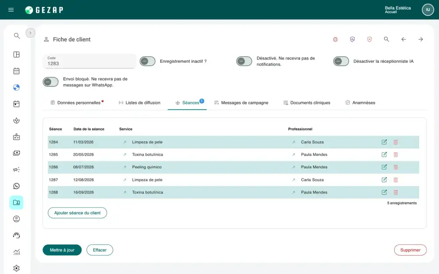Open the analytics chart icon in sidebar
Screen dimensions: 439x274
(x=17, y=252)
